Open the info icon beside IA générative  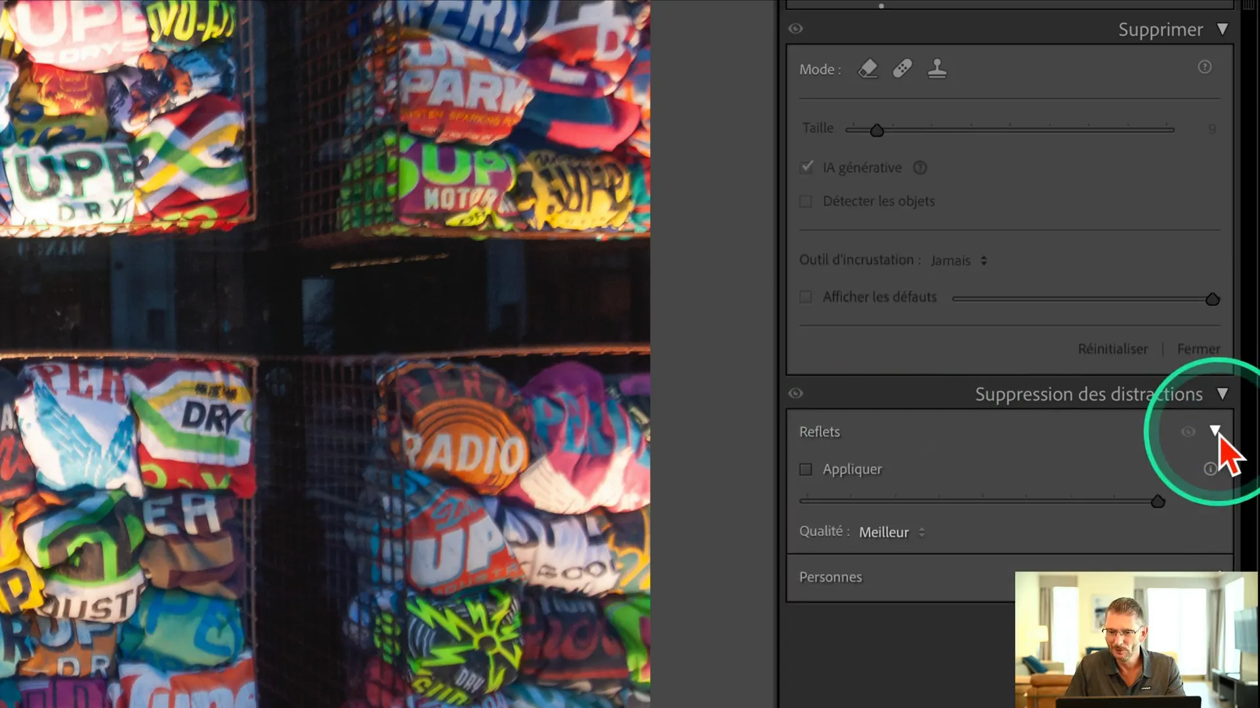click(x=920, y=168)
